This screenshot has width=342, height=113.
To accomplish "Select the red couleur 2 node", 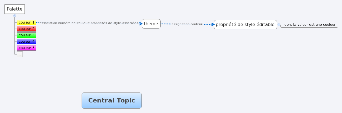I will [26, 29].
